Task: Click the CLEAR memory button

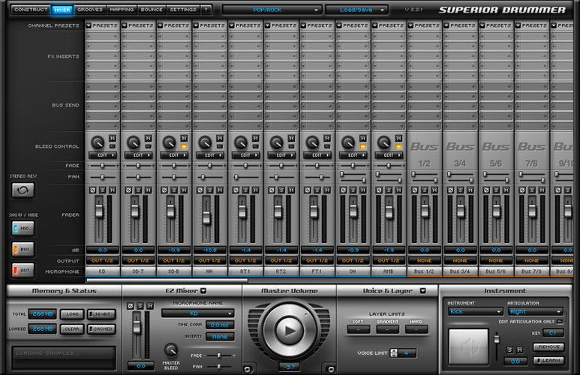Action: 73,328
